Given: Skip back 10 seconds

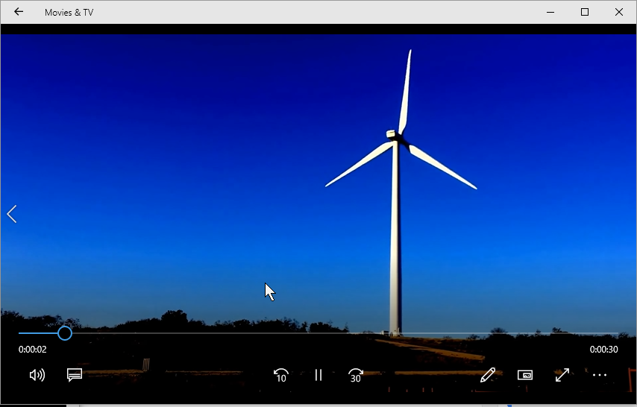Looking at the screenshot, I should point(280,375).
